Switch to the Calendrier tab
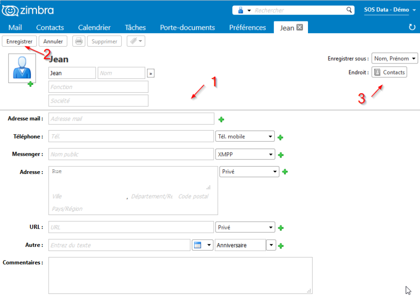The width and height of the screenshot is (420, 299). (x=94, y=27)
